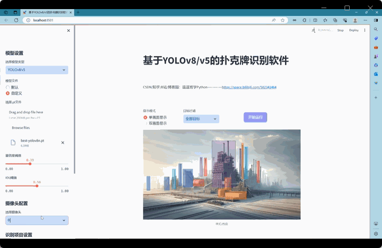Open sidebar tools briefcase icon
Screen dimensions: 382x248
(x=376, y=47)
